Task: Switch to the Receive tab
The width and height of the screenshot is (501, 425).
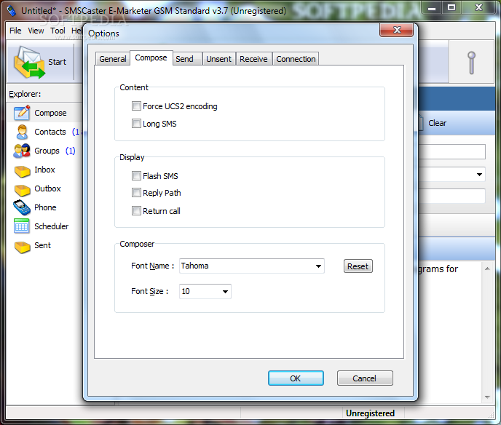Action: (x=253, y=59)
